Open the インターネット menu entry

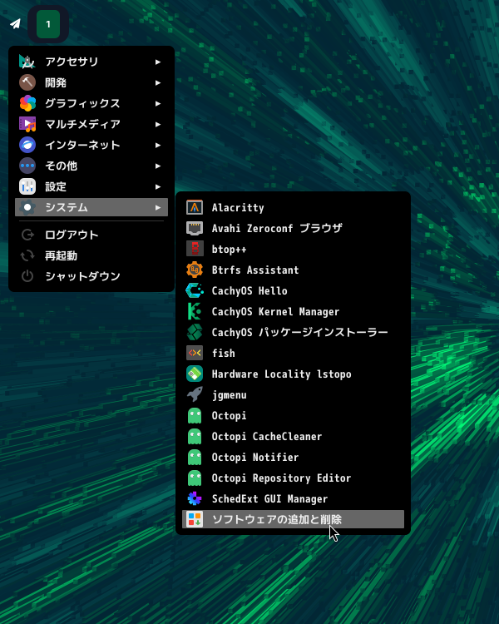(x=91, y=145)
